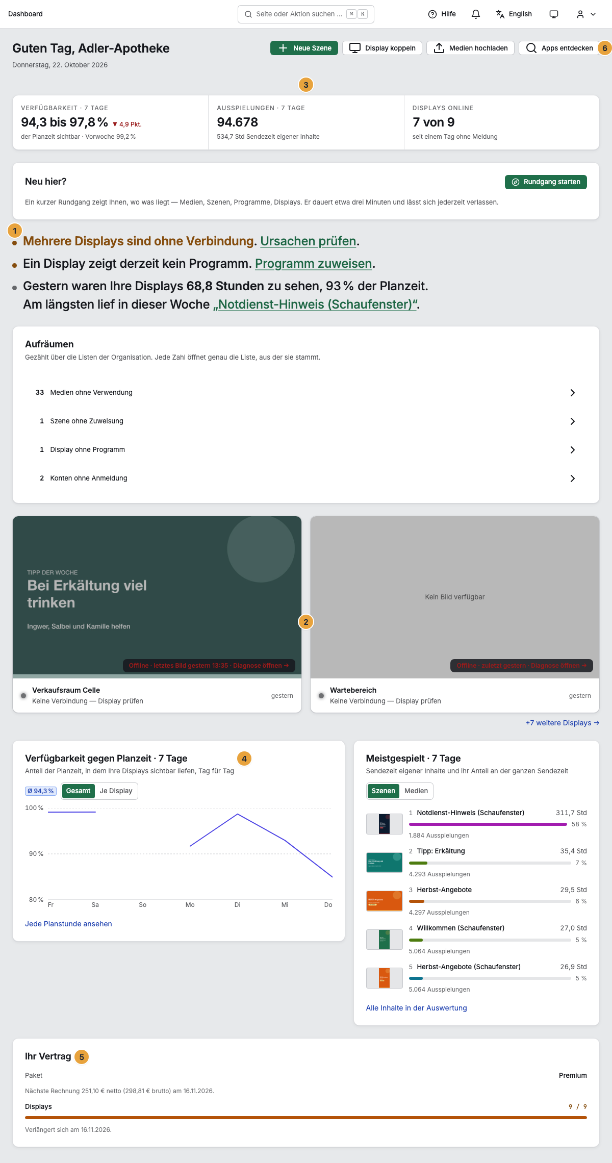
Task: Switch language to English
Action: 514,14
